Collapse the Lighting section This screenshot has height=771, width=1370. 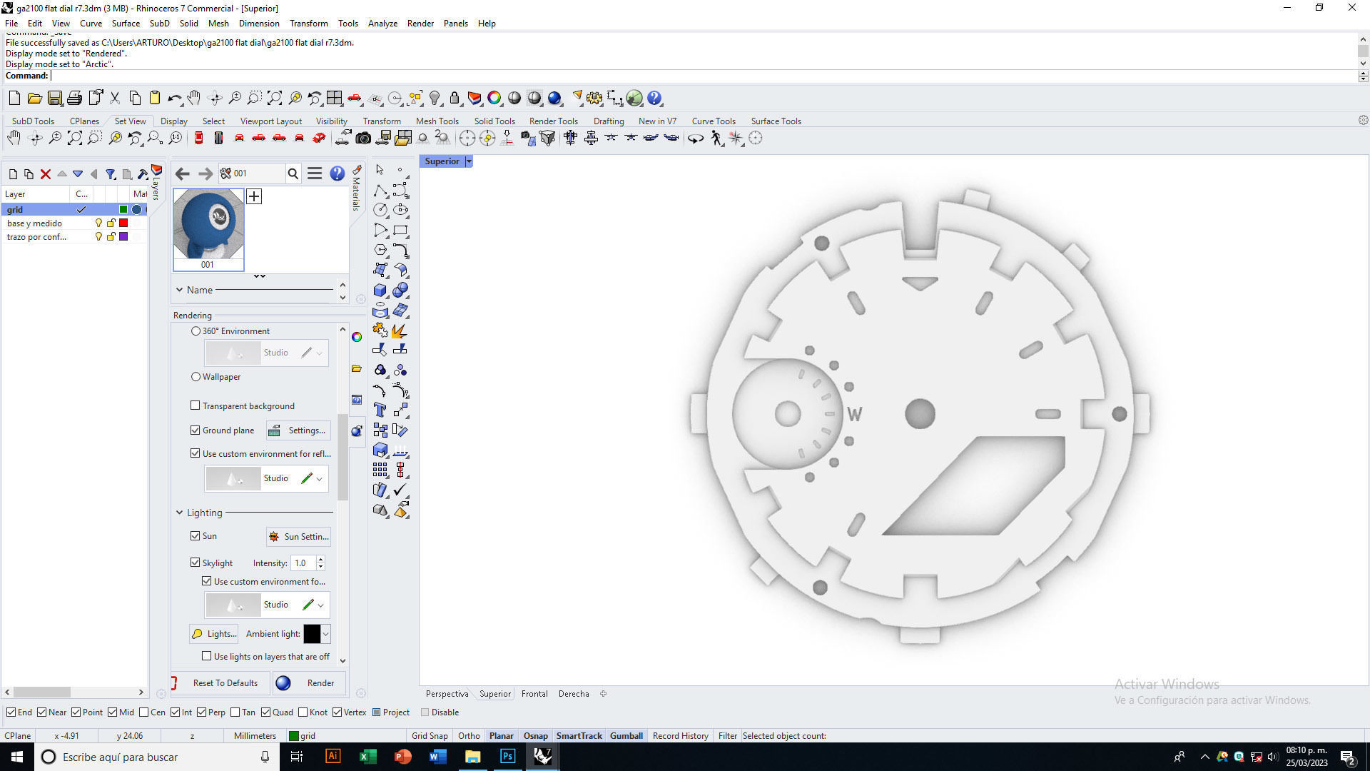(x=179, y=513)
